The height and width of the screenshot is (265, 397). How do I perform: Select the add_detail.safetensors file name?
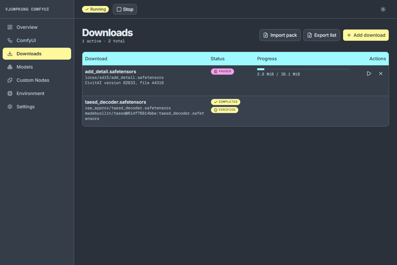(110, 72)
